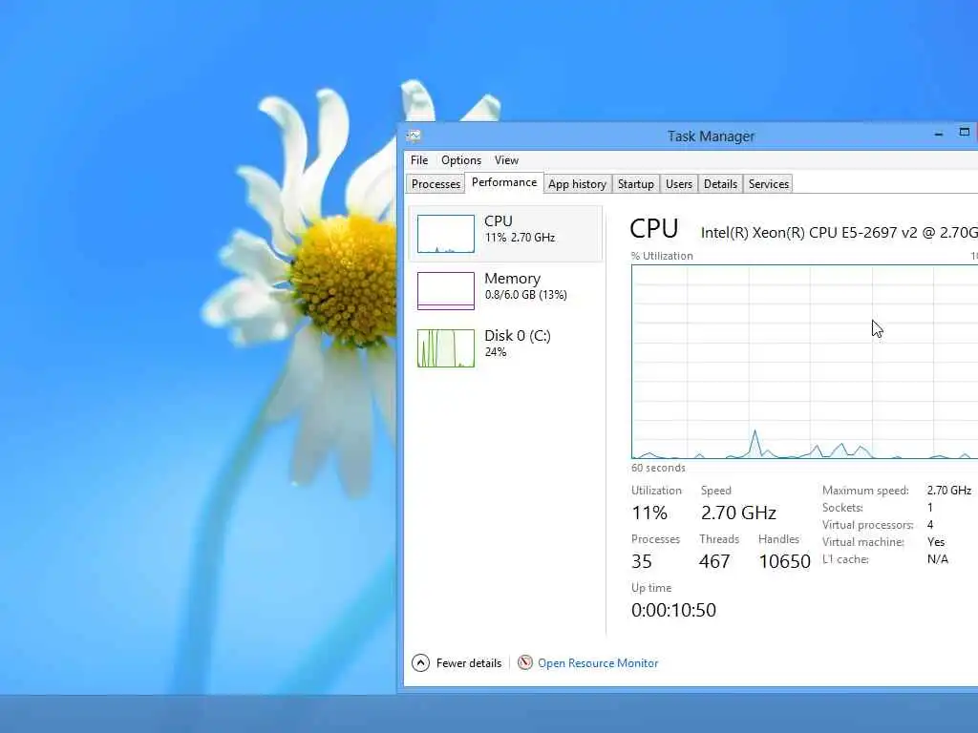Select the CPU mini graph thumbnail
Image resolution: width=978 pixels, height=733 pixels.
[446, 234]
